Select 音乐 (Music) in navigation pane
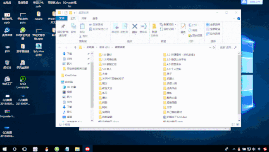 [67, 112]
